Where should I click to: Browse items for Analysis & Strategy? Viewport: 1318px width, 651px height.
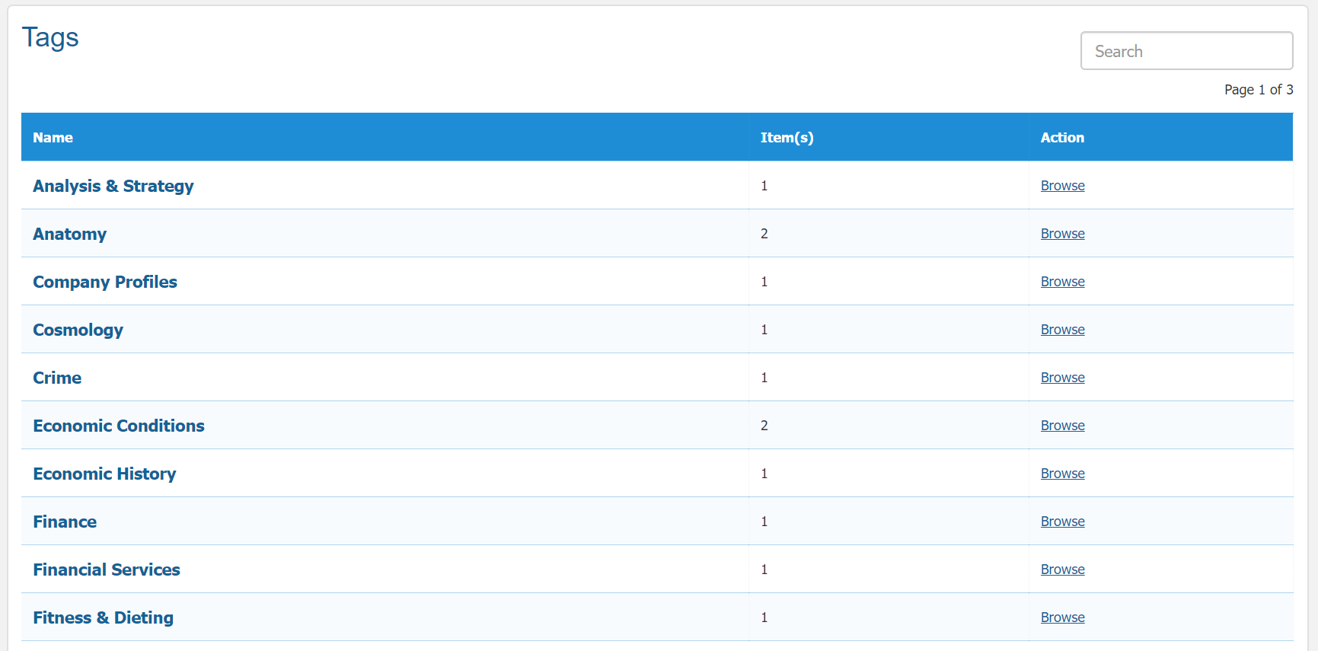tap(1062, 186)
